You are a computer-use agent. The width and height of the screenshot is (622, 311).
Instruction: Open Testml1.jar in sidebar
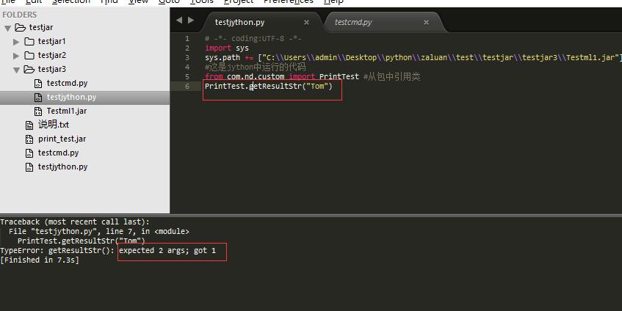[x=67, y=111]
